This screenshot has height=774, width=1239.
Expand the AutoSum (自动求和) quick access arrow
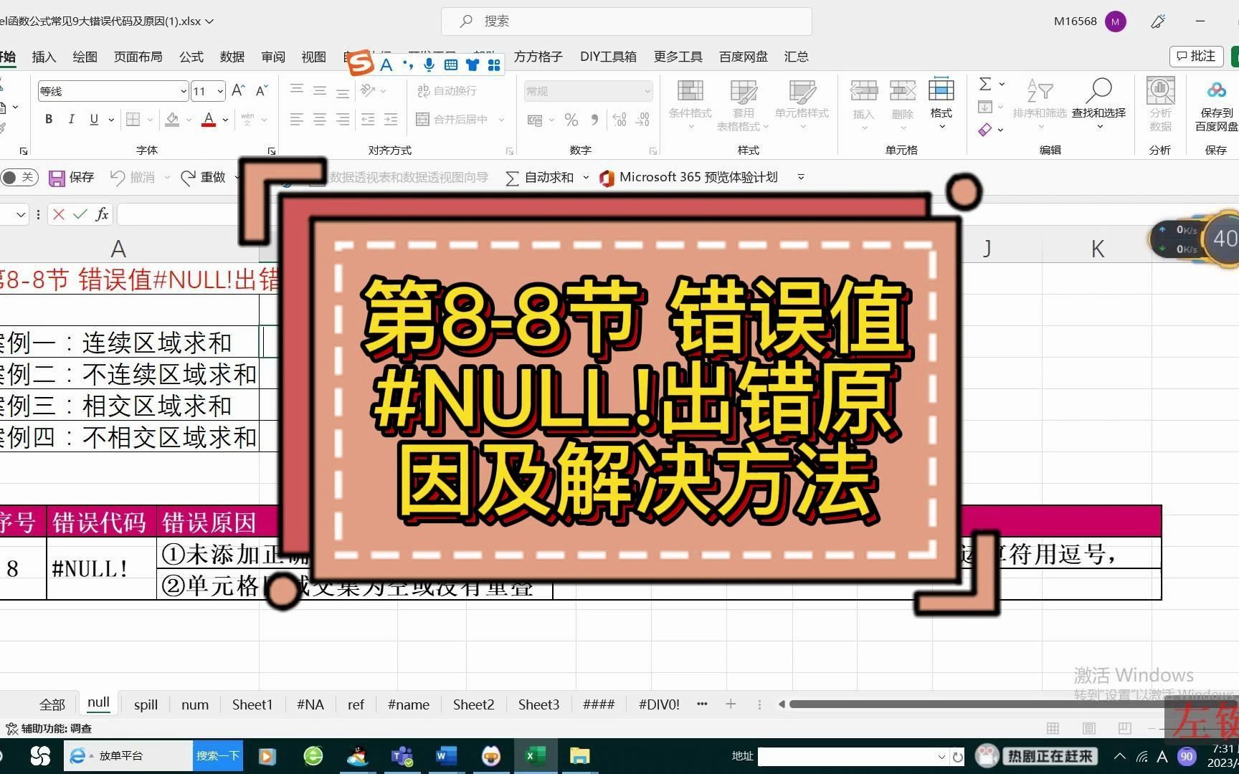tap(586, 177)
